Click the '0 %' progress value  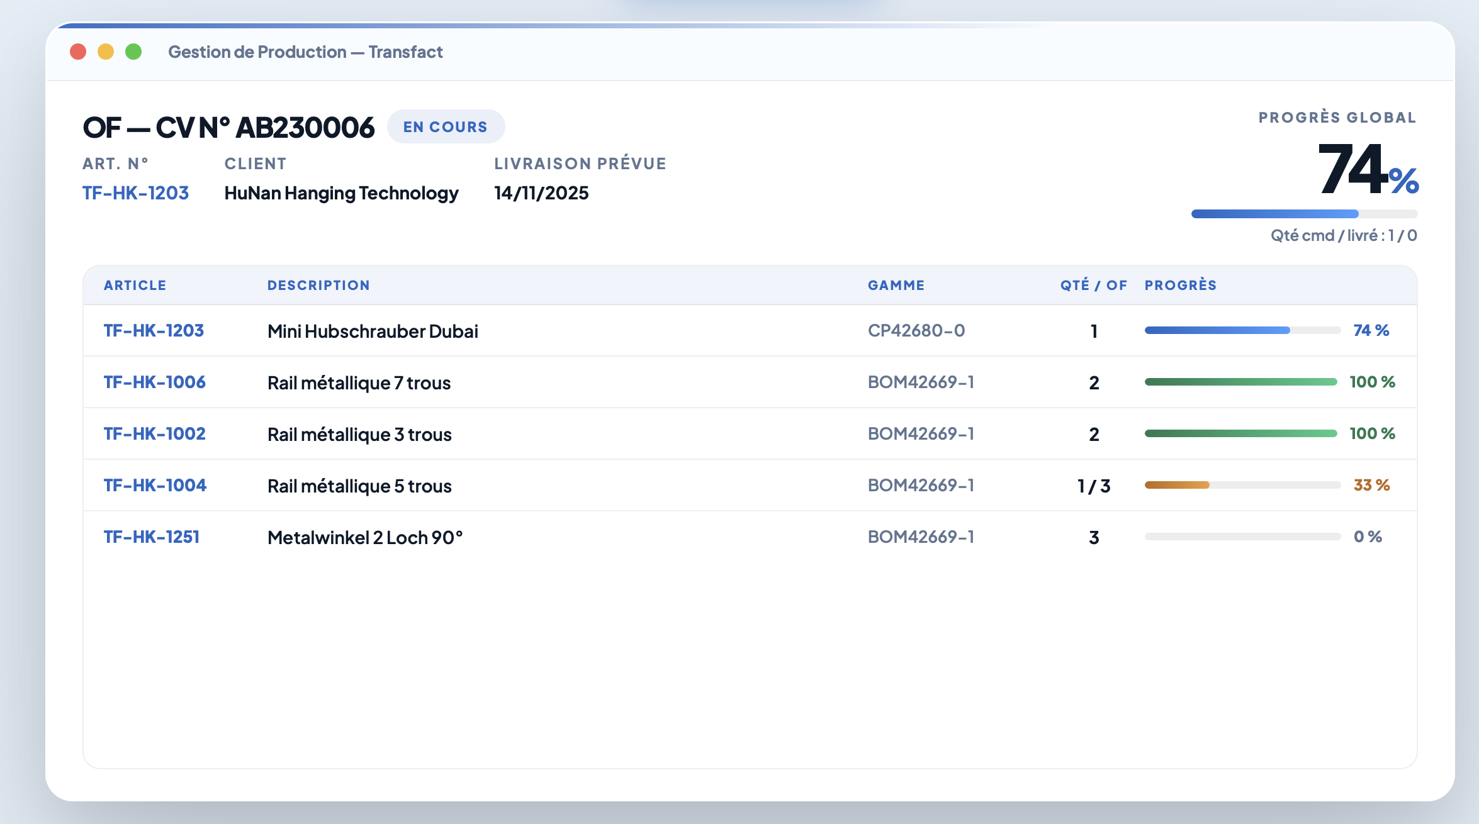point(1368,537)
